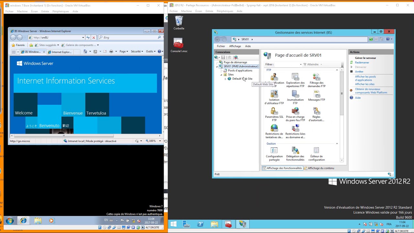
Task: Open Fichier menu in IIS Manager
Action: coord(221,46)
